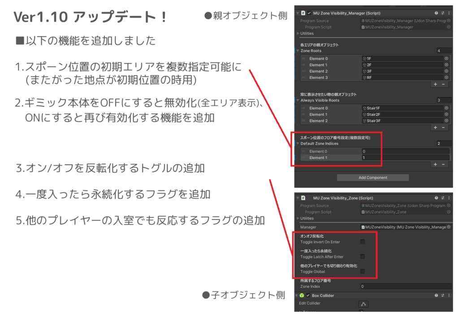Open object picker for Manager field
This screenshot has width=459, height=319.
coord(449,227)
